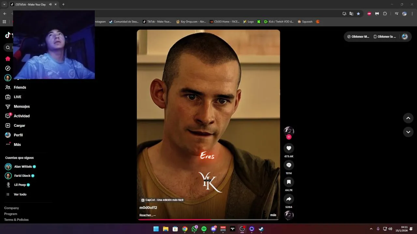Open the creator's avatar beside the video
This screenshot has width=417, height=234.
pos(289,131)
